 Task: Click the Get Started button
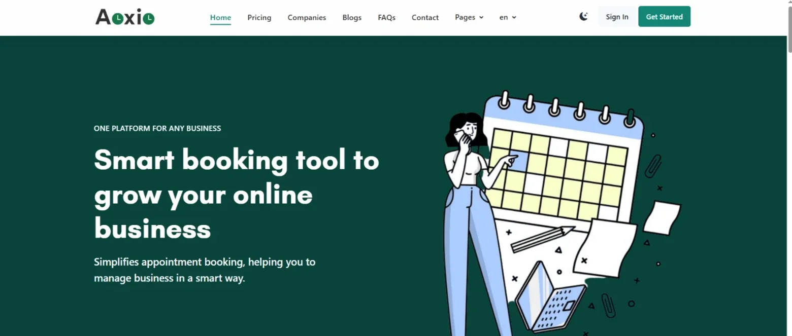(664, 17)
